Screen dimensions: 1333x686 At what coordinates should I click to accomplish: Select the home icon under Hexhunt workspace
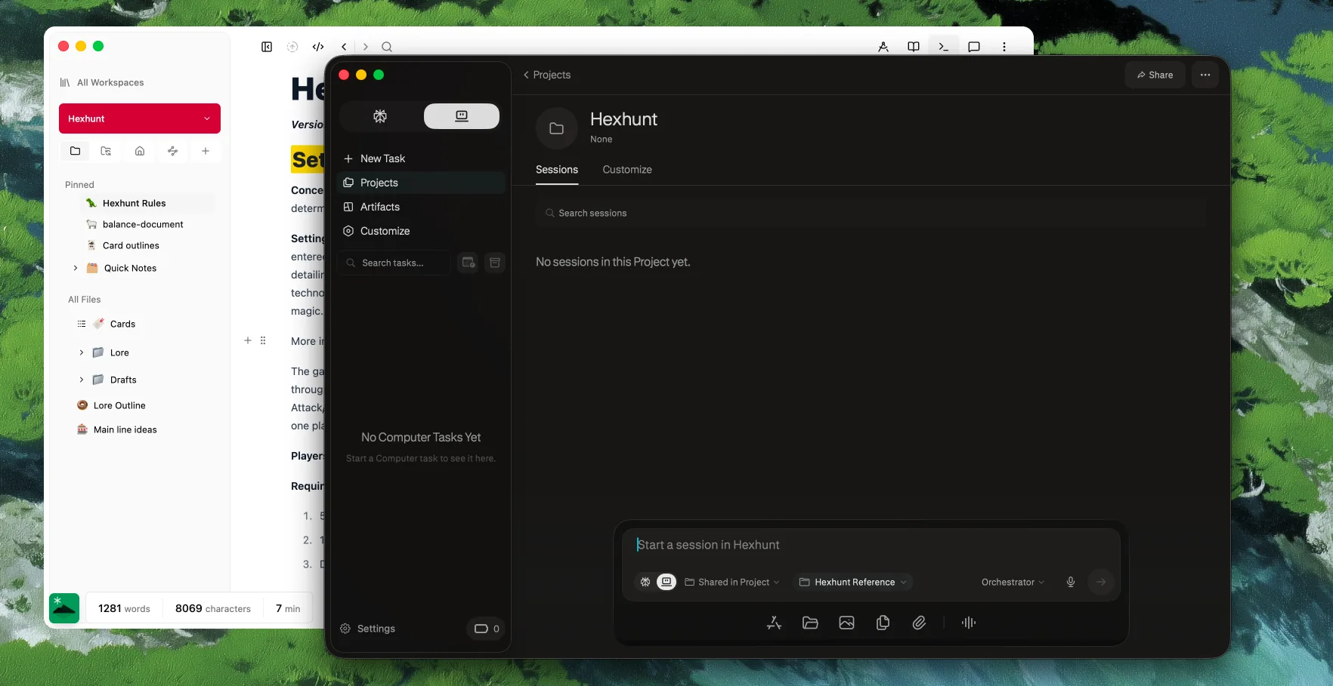140,151
